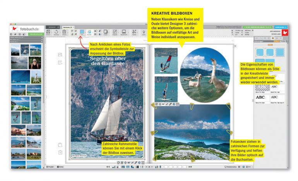Screen dimensions: 298x181
Task: Select the sailboat thumbnail in photo panel
Action: [25, 50]
